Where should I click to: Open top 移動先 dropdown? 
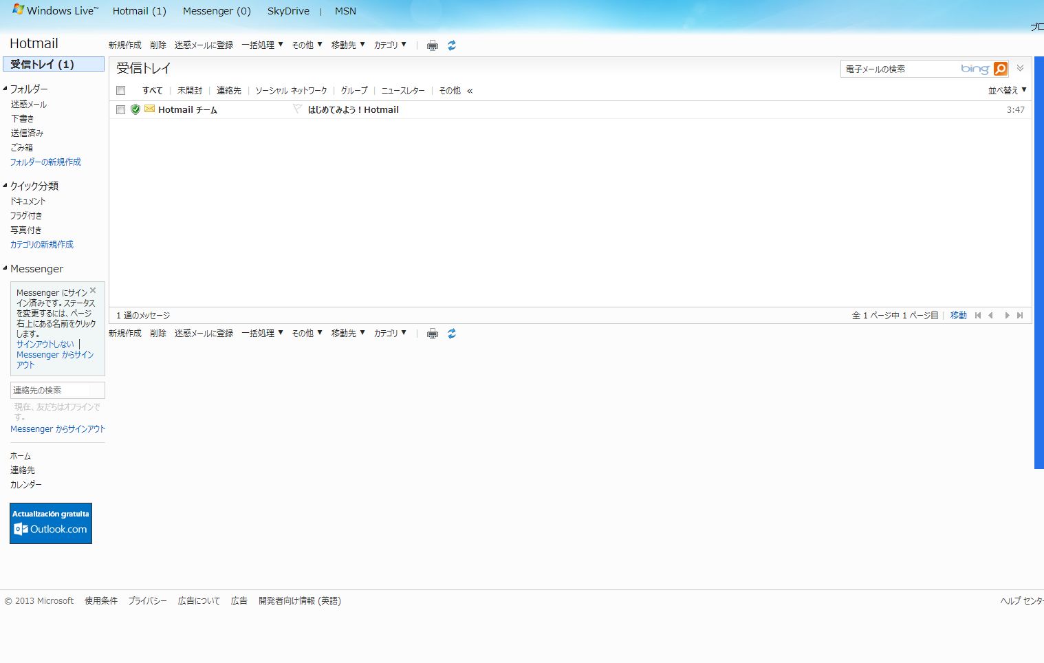[x=348, y=45]
